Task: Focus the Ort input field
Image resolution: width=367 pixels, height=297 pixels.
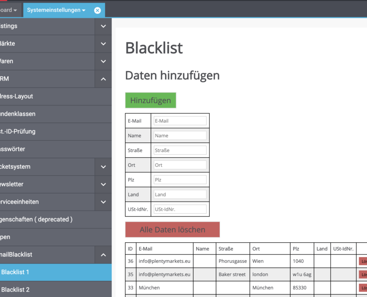Action: pos(180,165)
